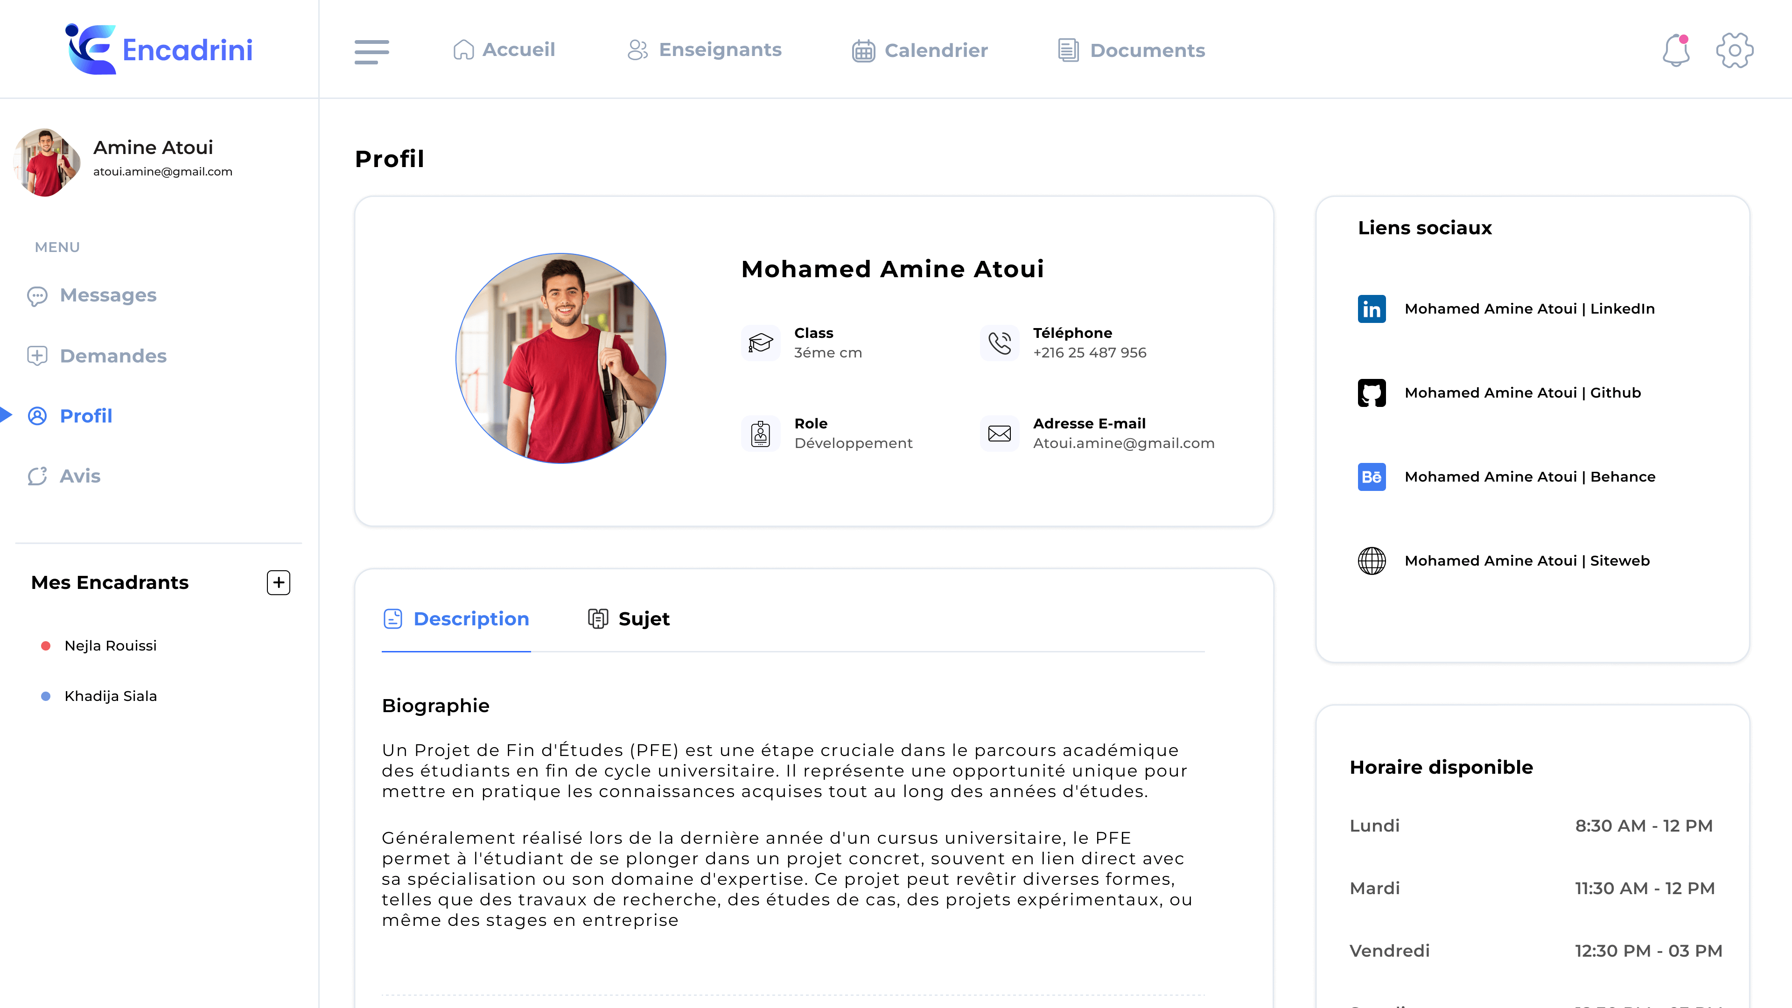Click the Documents page icon
Viewport: 1792px width, 1008px height.
[1069, 50]
